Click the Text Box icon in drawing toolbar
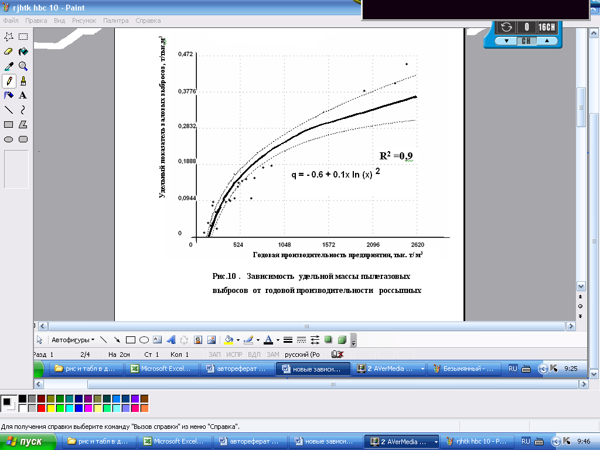Screen dimensions: 600x450 click(157, 340)
